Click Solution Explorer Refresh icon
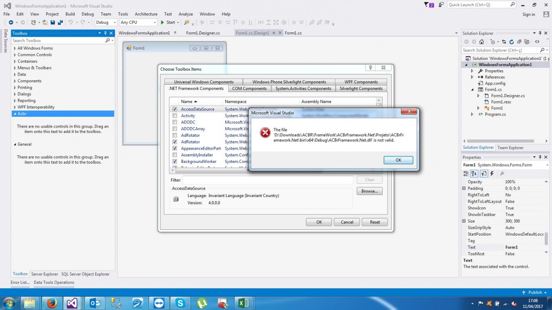This screenshot has width=552, height=310. coord(512,42)
